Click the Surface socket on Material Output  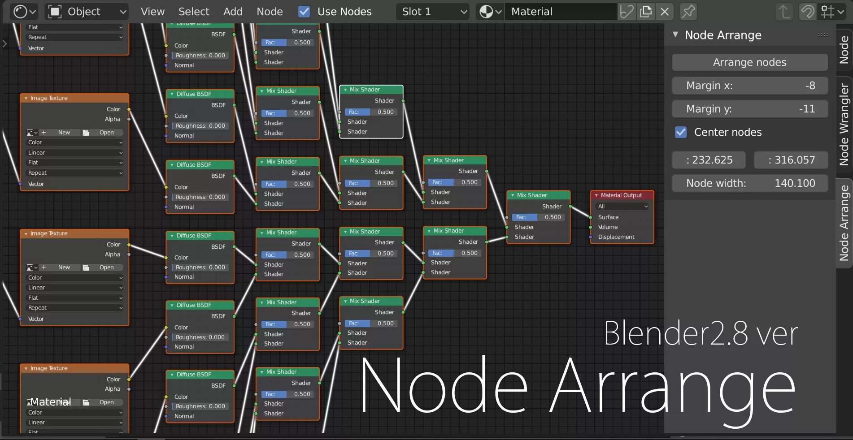coord(591,217)
